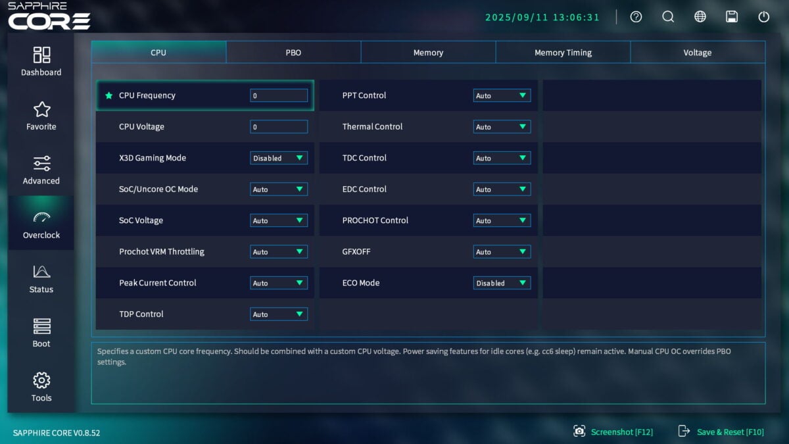Open the Advanced sliders section
Image resolution: width=789 pixels, height=444 pixels.
coord(41,170)
